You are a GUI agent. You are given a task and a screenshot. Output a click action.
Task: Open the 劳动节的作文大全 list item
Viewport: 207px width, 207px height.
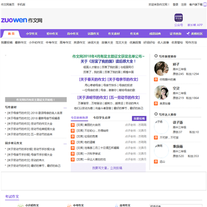(41, 124)
